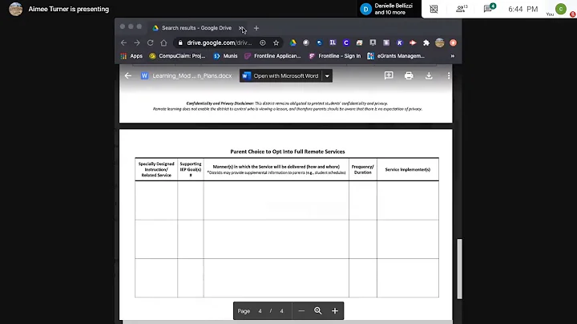Click the Parent Choice to Opt Into heading
The image size is (577, 324).
[x=288, y=152]
